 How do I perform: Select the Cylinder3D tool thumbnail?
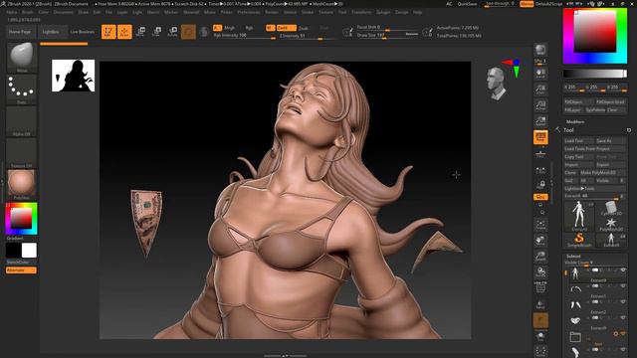pyautogui.click(x=610, y=209)
